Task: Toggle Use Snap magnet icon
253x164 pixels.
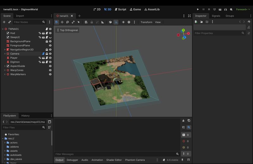Action: pyautogui.click(x=116, y=22)
